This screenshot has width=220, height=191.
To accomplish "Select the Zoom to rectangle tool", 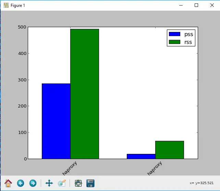I will click(62, 183).
